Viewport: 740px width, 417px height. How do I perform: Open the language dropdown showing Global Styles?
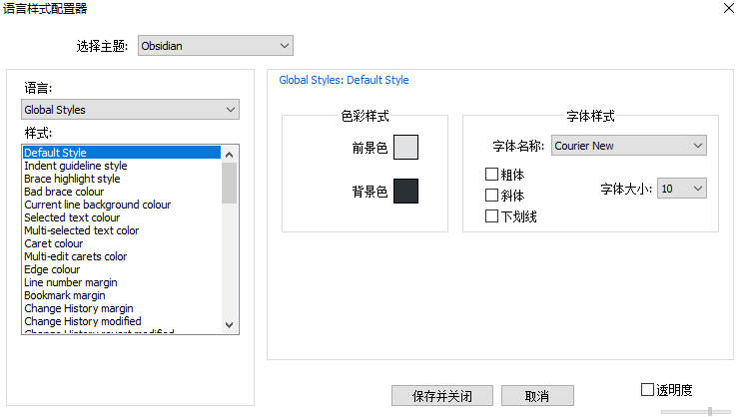pos(130,110)
